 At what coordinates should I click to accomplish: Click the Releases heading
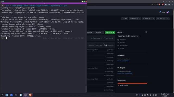(x=121, y=55)
